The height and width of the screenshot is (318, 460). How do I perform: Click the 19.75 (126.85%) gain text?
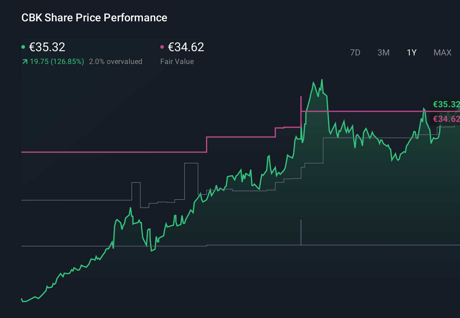click(x=57, y=61)
